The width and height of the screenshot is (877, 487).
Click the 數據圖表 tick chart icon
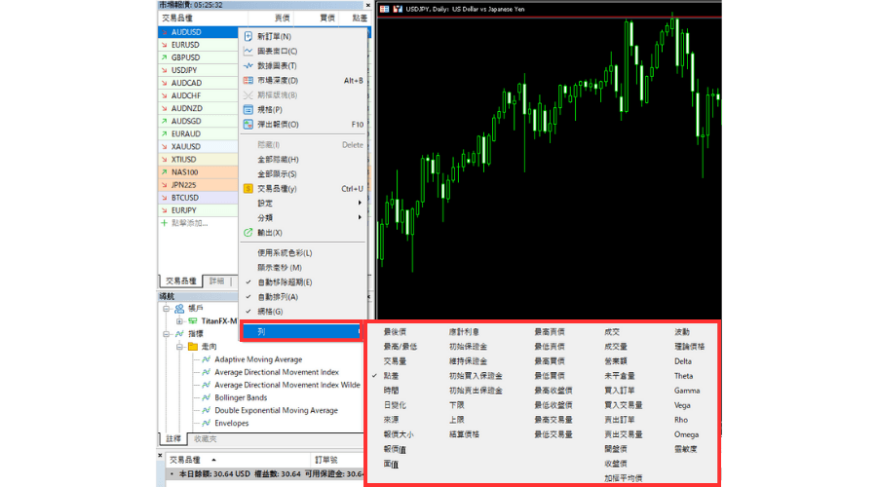(x=248, y=65)
